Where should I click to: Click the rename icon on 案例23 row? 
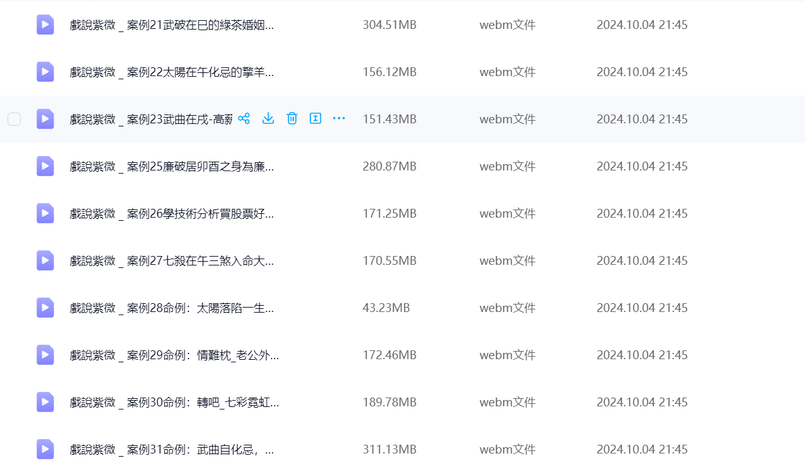click(315, 118)
